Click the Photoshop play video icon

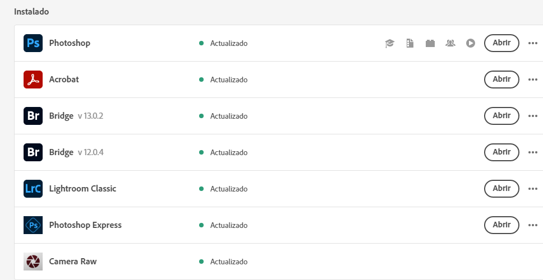pyautogui.click(x=471, y=43)
